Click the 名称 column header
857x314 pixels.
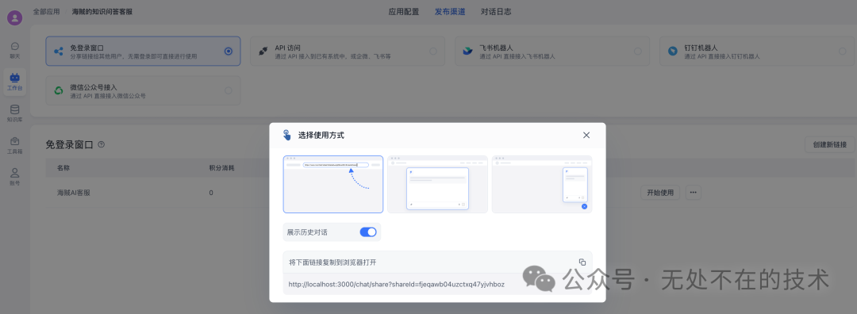pyautogui.click(x=63, y=168)
